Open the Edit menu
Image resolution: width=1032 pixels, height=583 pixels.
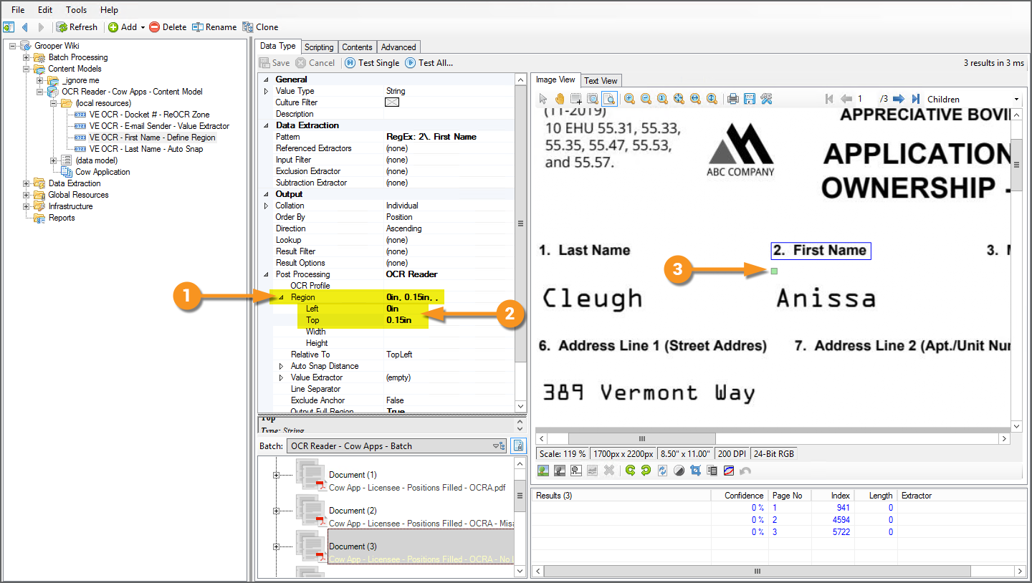tap(45, 10)
